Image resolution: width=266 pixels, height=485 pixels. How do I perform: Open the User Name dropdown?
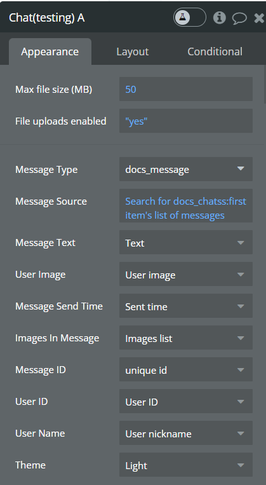[186, 434]
